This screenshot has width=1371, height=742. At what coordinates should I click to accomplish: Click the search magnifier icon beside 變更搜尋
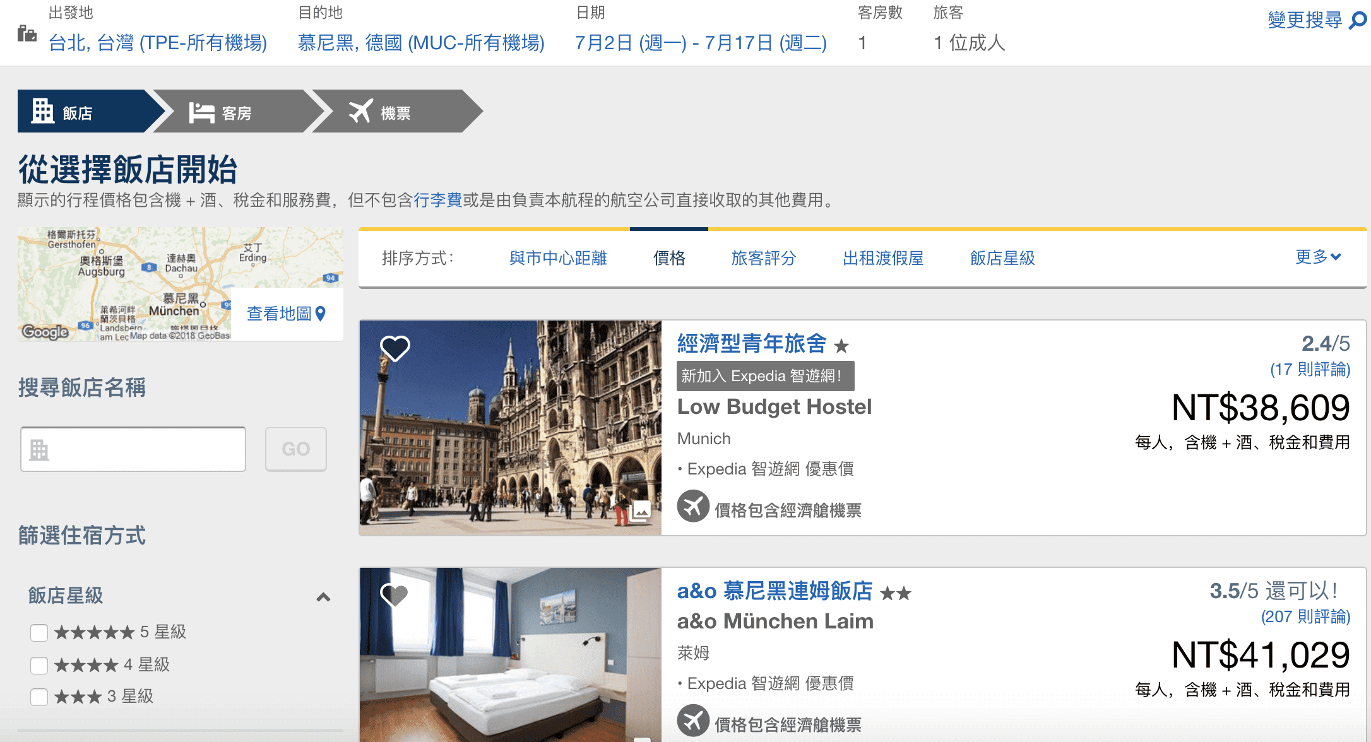pyautogui.click(x=1357, y=21)
